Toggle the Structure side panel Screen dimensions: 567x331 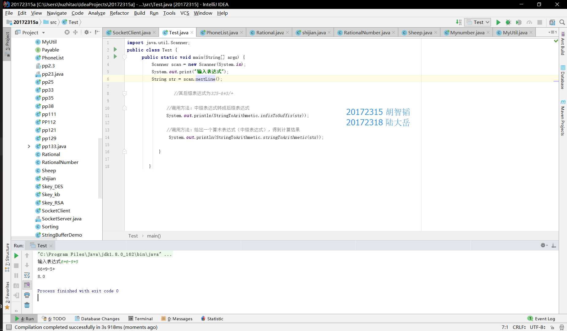pos(7,257)
